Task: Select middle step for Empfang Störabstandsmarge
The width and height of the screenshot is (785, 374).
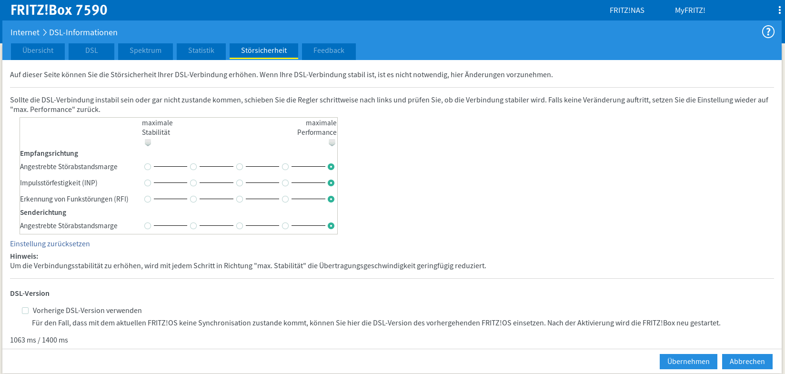Action: click(x=240, y=167)
